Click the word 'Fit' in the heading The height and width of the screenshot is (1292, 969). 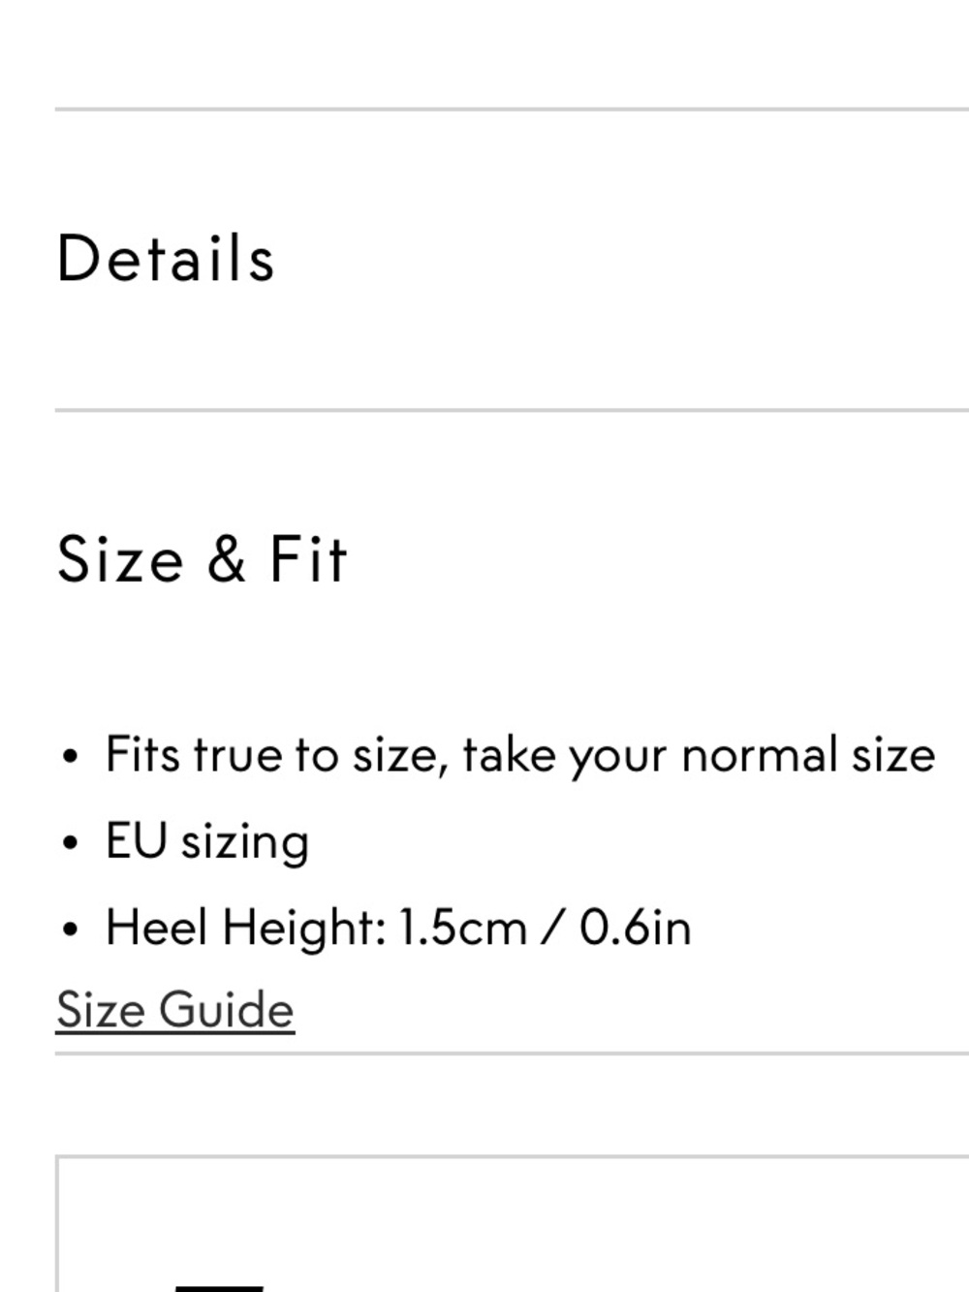[x=308, y=559]
